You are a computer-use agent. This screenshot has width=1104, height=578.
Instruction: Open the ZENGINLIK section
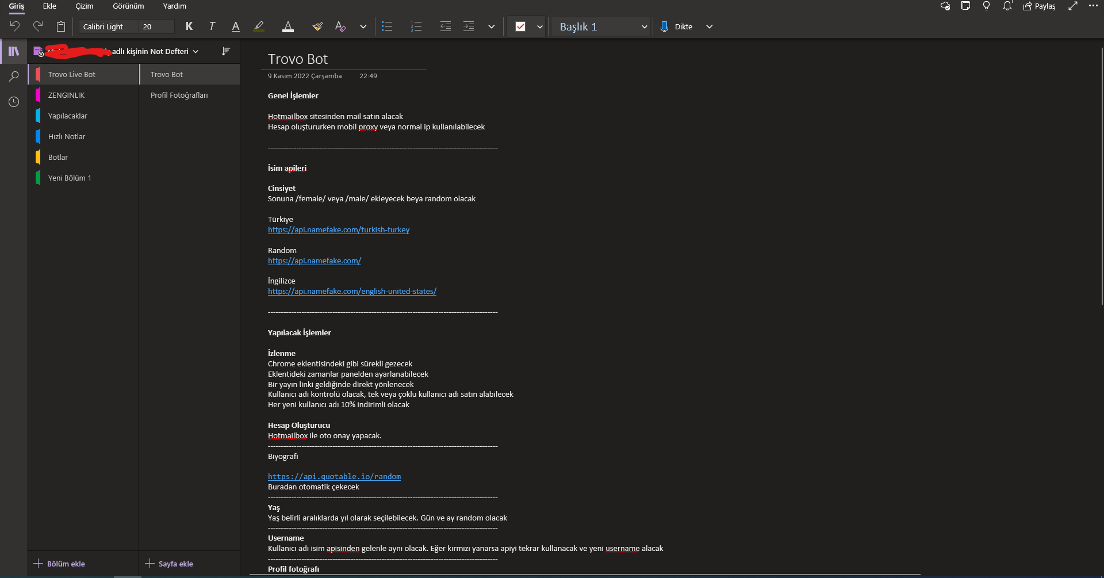[84, 95]
